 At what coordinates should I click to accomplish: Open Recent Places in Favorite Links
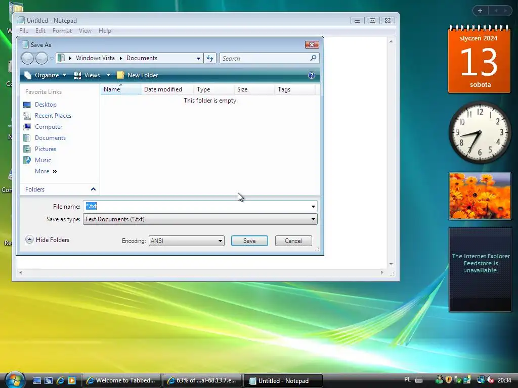coord(47,116)
